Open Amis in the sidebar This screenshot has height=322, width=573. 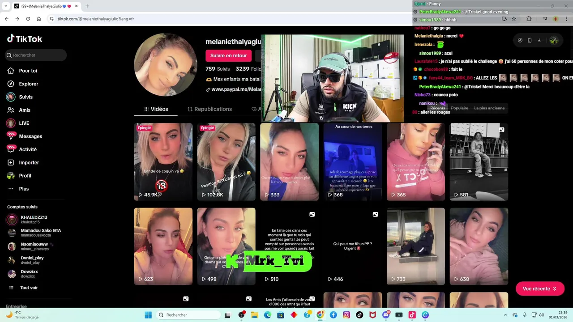25,110
